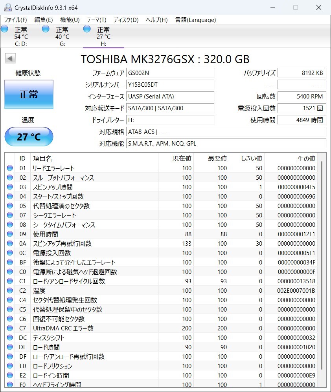Image resolution: width=331 pixels, height=392 pixels.
Task: Click the しきい値 column header
Action: click(x=246, y=158)
